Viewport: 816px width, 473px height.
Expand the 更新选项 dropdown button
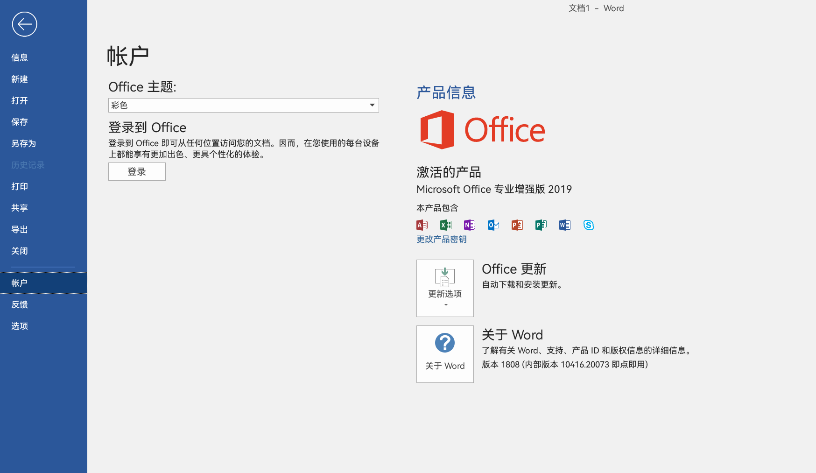445,288
